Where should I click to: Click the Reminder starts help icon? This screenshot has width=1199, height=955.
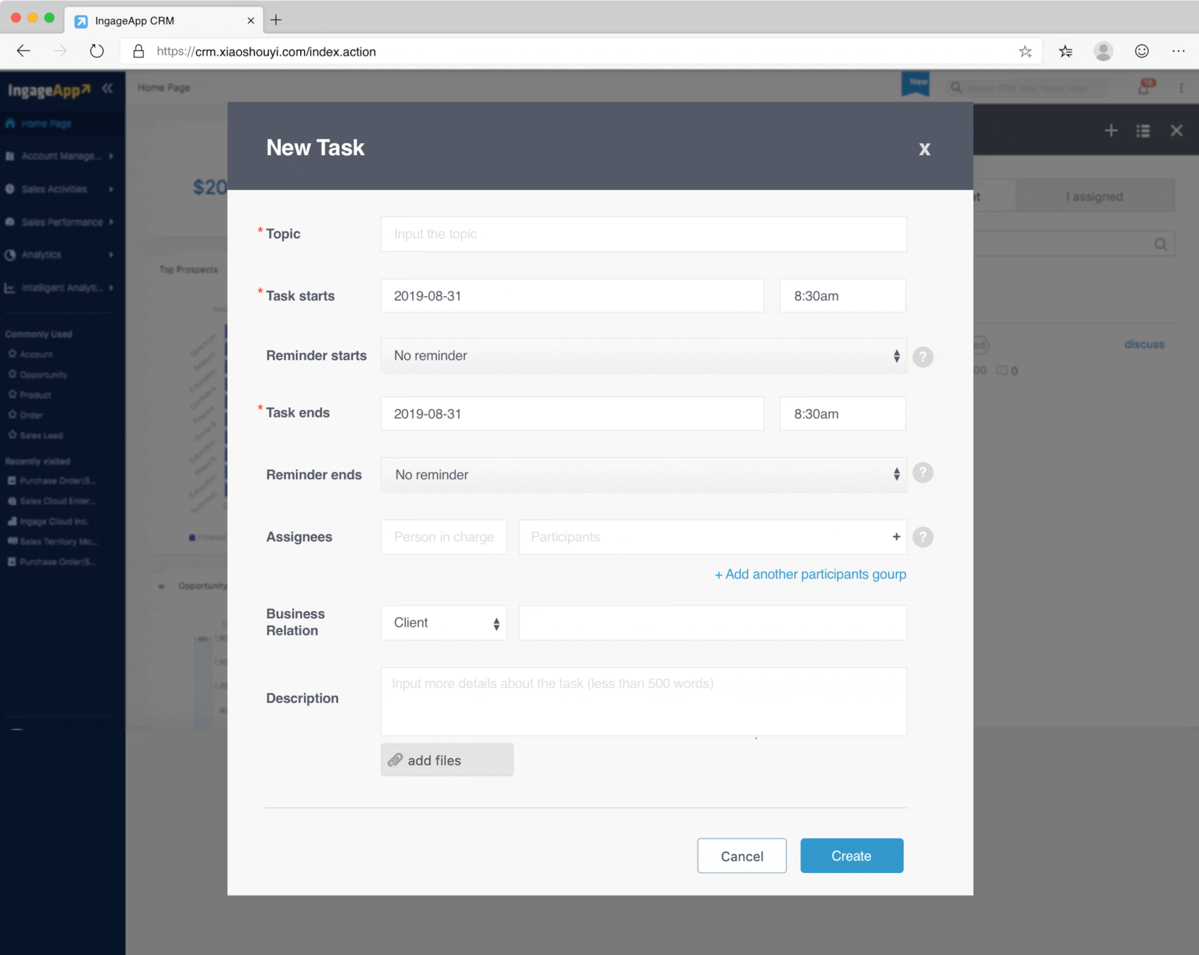coord(923,357)
